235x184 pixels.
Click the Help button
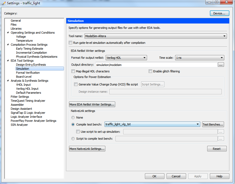(x=219, y=176)
